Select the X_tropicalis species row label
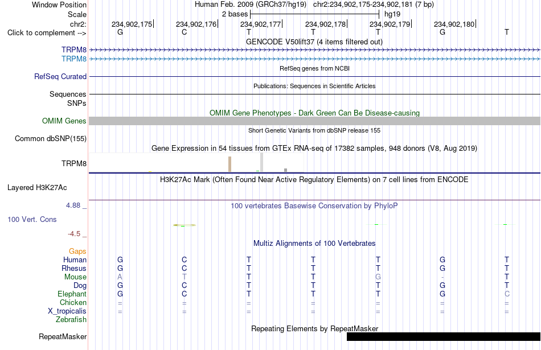This screenshot has height=350, width=541. pos(67,311)
